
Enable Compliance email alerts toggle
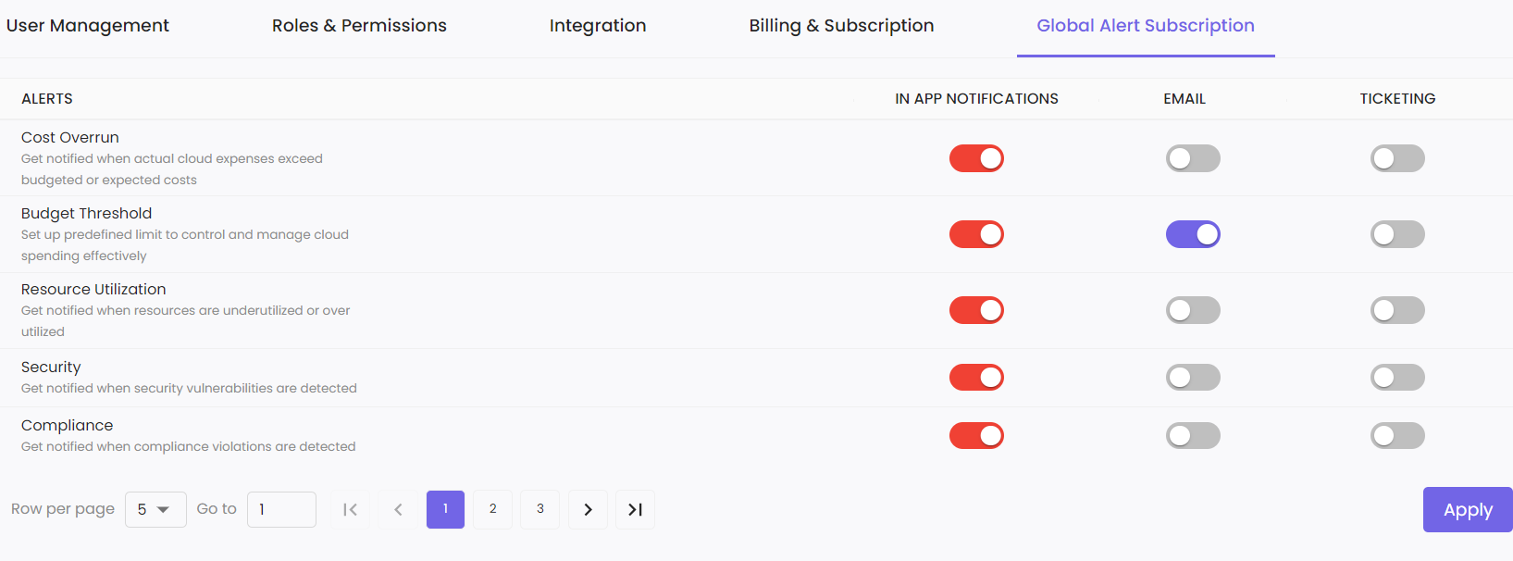point(1193,435)
